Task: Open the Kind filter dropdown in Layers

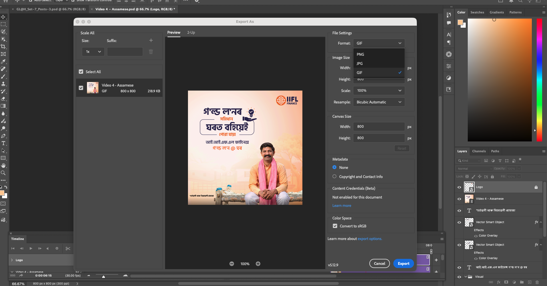Action: pos(469,161)
